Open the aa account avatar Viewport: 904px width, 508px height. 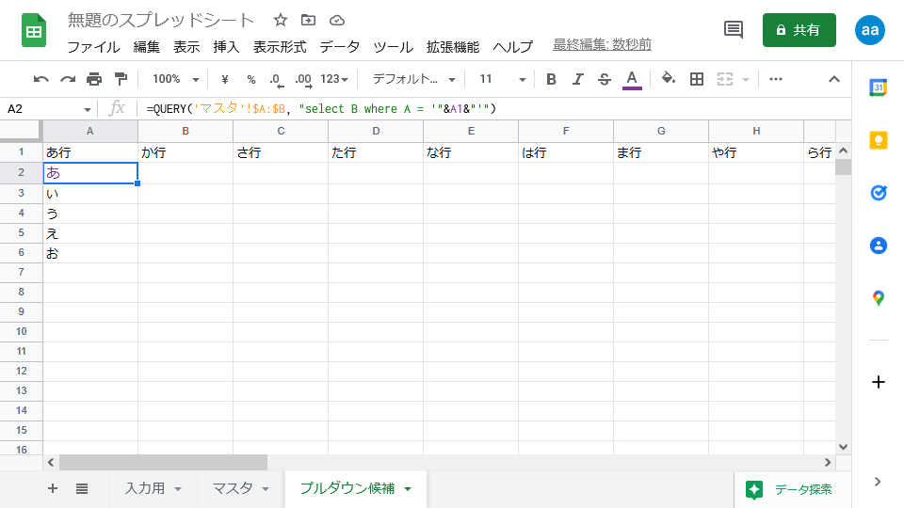pos(869,30)
